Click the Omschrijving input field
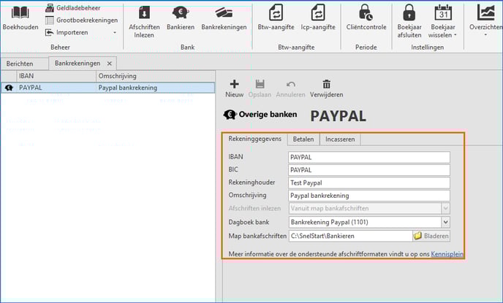Image resolution: width=503 pixels, height=303 pixels. click(x=369, y=196)
